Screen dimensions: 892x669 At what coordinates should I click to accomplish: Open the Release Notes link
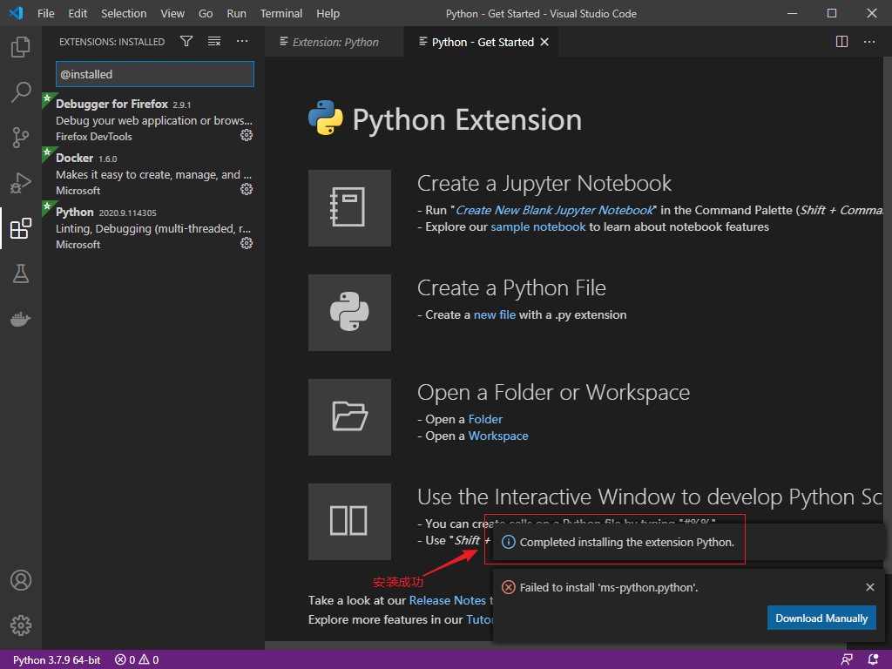pos(447,600)
